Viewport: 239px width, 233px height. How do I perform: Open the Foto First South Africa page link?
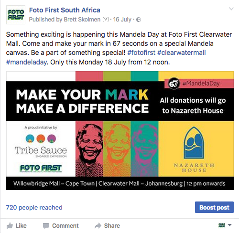click(x=65, y=10)
